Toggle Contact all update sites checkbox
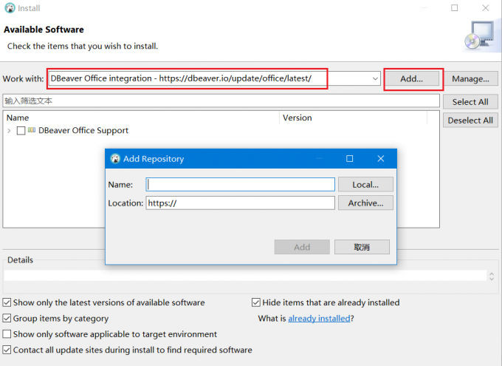The height and width of the screenshot is (366, 502). pyautogui.click(x=7, y=350)
